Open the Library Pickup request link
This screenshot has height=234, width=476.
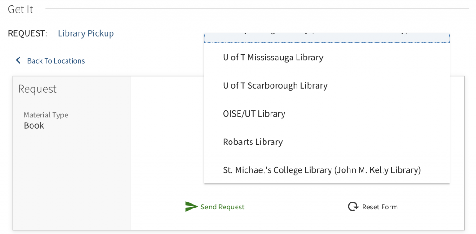point(86,33)
